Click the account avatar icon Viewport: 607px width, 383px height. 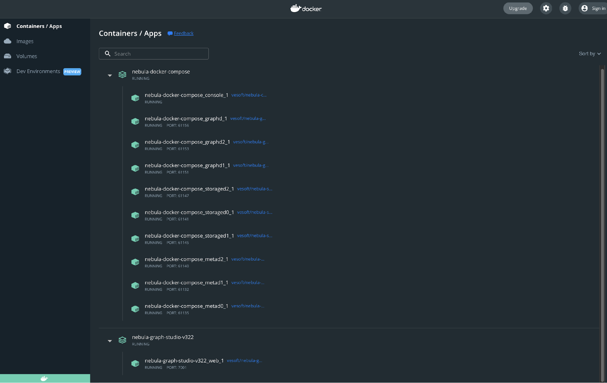click(x=584, y=8)
